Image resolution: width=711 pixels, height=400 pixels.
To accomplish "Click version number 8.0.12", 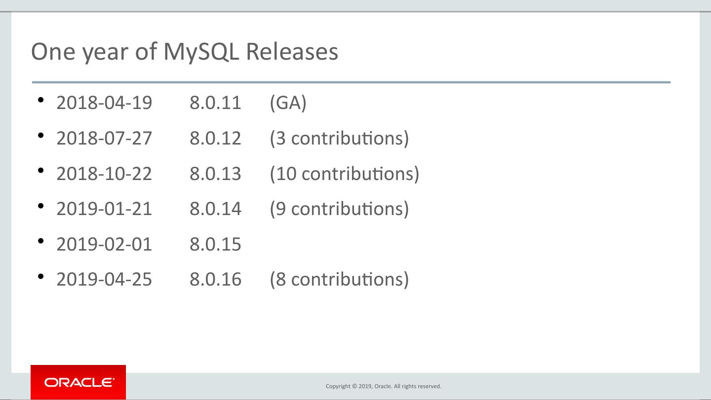I will (x=215, y=139).
